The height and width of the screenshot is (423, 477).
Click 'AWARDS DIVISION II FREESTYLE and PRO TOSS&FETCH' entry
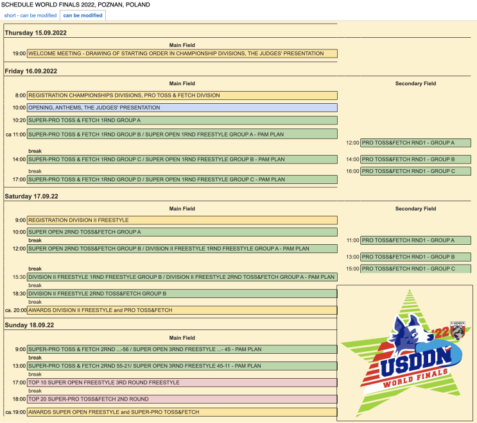tap(182, 310)
